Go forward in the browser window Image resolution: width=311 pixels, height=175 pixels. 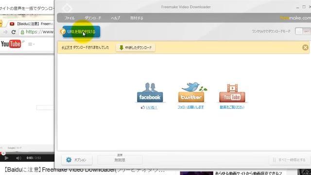click(5, 32)
